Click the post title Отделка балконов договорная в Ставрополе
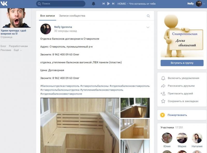The image size is (207, 153). point(70,39)
